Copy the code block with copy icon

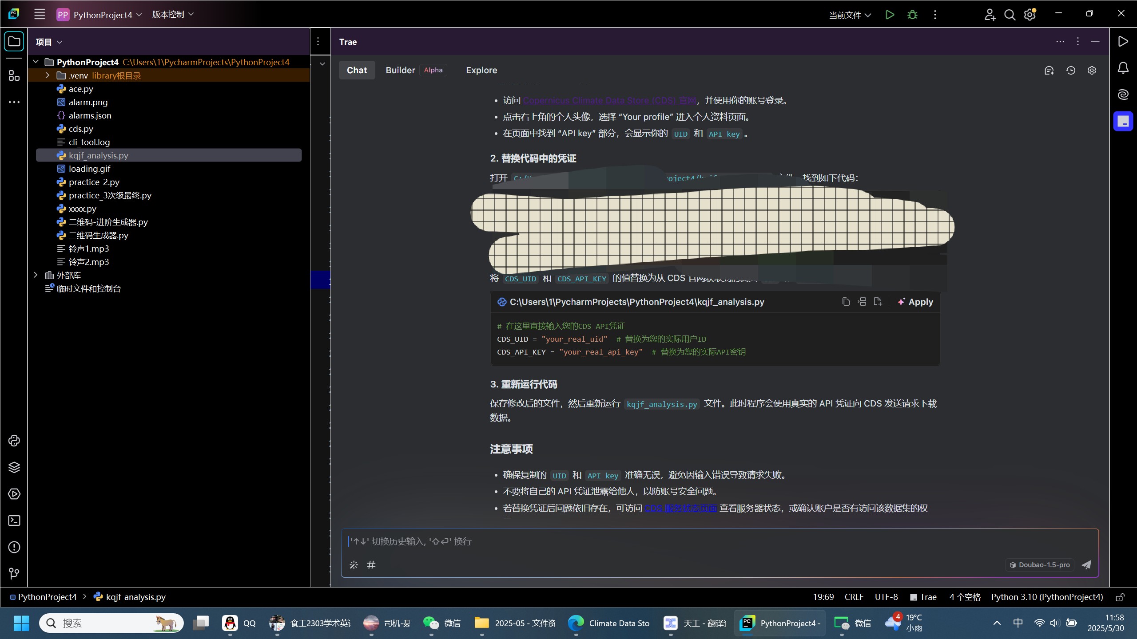846,302
